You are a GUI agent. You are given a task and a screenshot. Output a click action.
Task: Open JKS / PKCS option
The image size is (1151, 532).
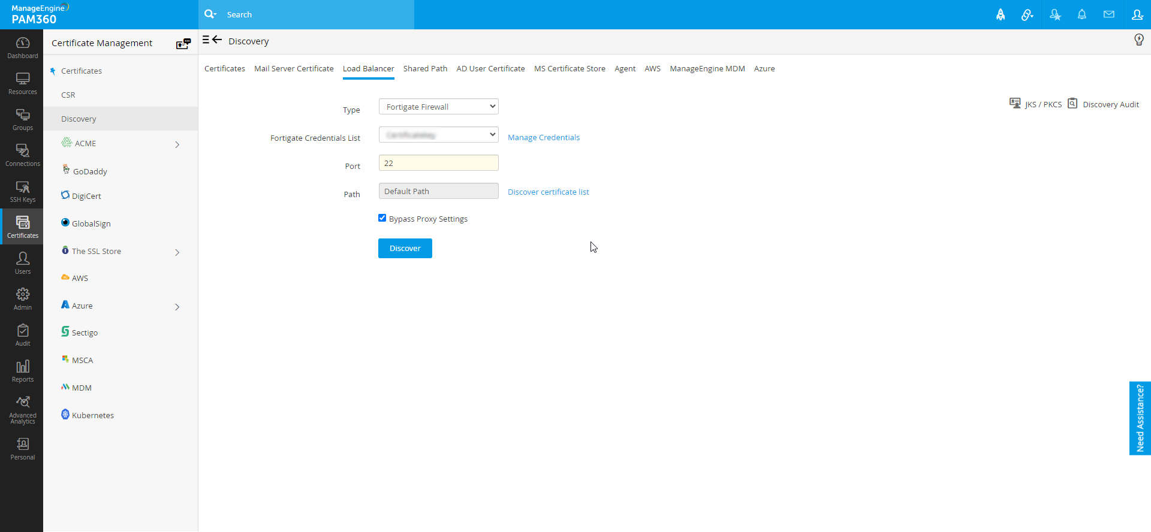coord(1035,104)
